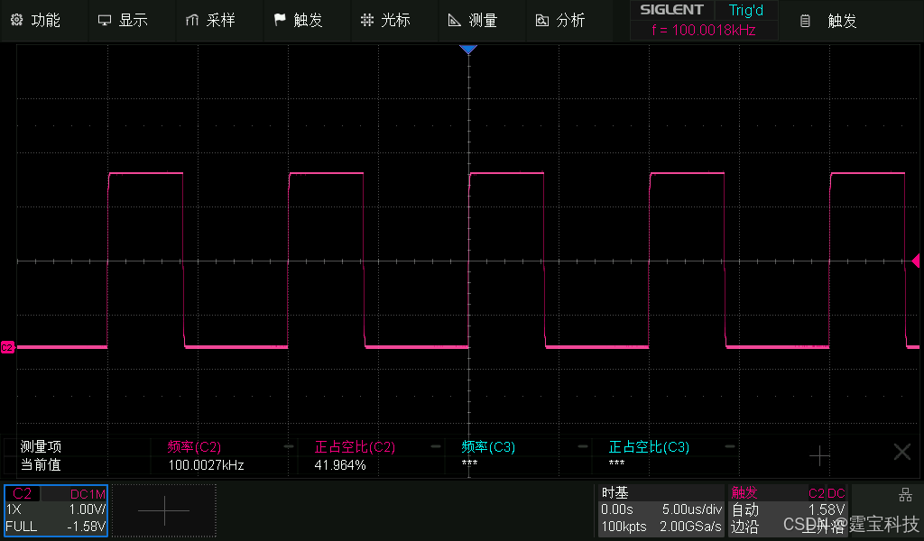Remove the 频率(C2) measurement via its minus
Viewport: 924px width, 541px height.
(289, 447)
